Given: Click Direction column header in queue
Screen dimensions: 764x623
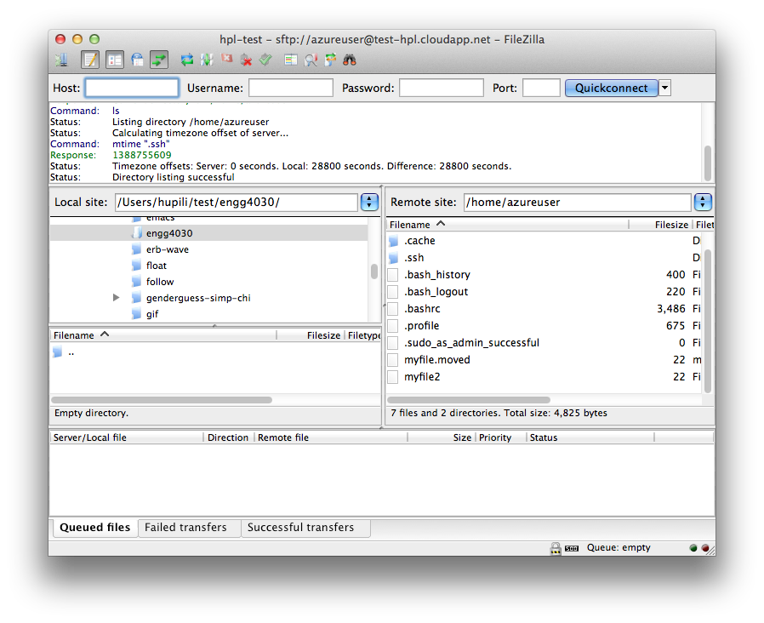Looking at the screenshot, I should point(228,437).
